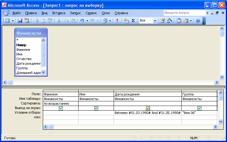Click the Show Table icon
227x142 pixels.
(126, 21)
